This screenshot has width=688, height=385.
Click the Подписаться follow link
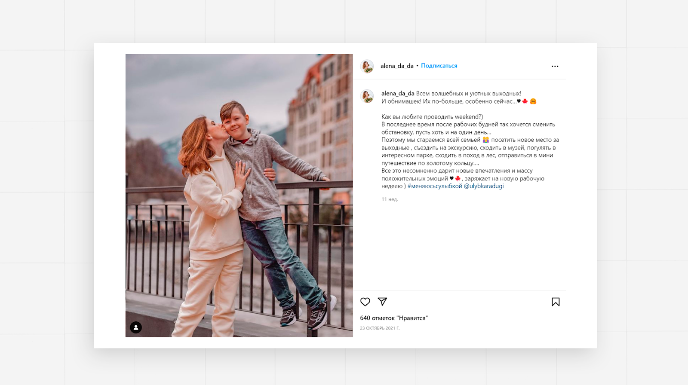point(439,66)
